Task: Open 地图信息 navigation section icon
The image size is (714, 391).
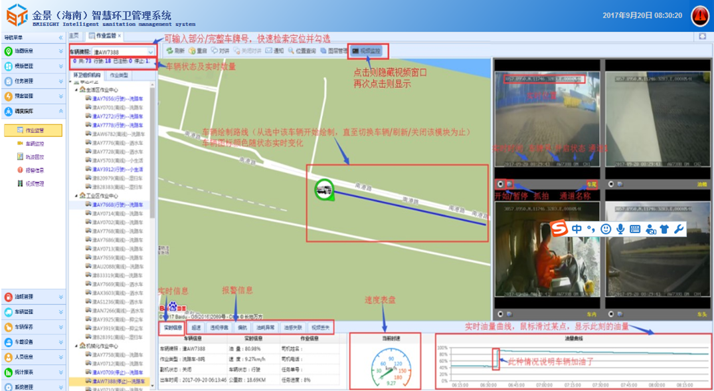Action: pos(8,51)
